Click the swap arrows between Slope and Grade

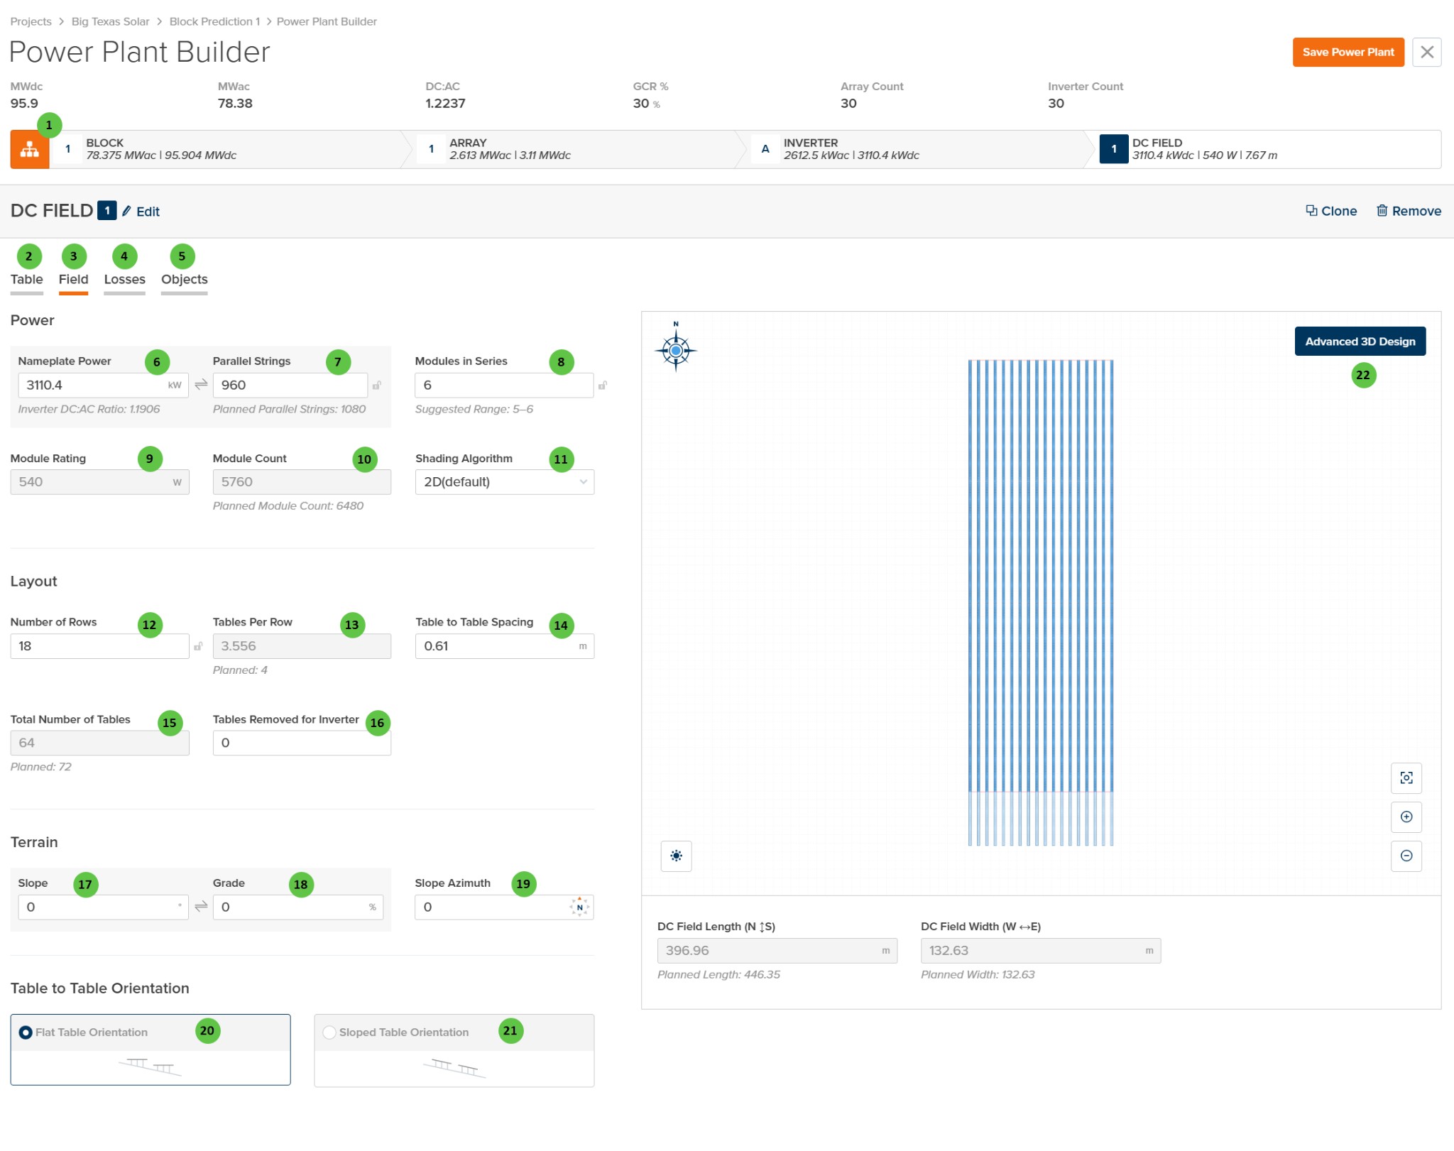[x=201, y=906]
